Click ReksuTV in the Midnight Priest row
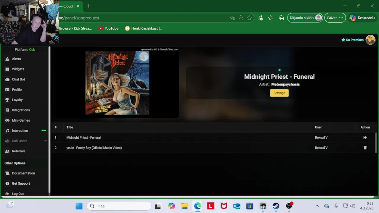379x213 pixels. point(321,138)
